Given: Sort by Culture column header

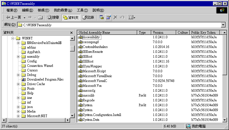Looking at the screenshot, I should [183, 33].
